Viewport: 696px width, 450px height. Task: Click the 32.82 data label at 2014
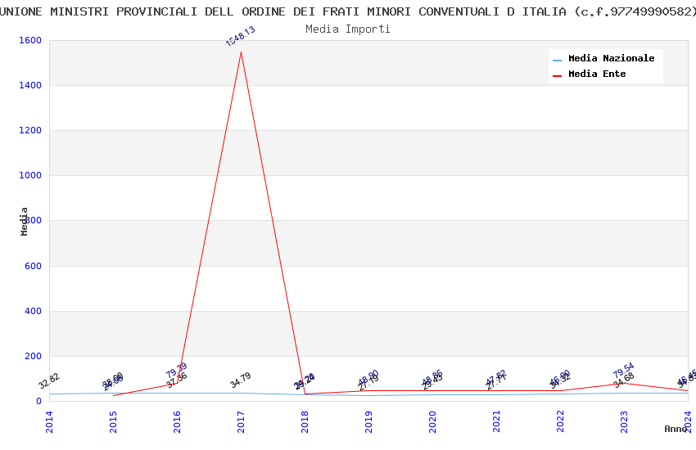(49, 381)
